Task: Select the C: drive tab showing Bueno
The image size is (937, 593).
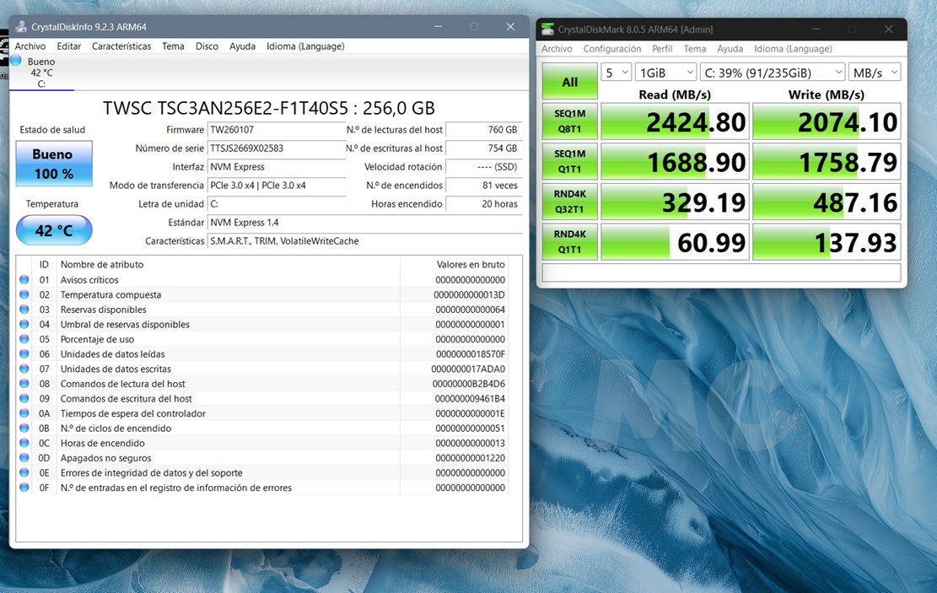Action: tap(41, 73)
